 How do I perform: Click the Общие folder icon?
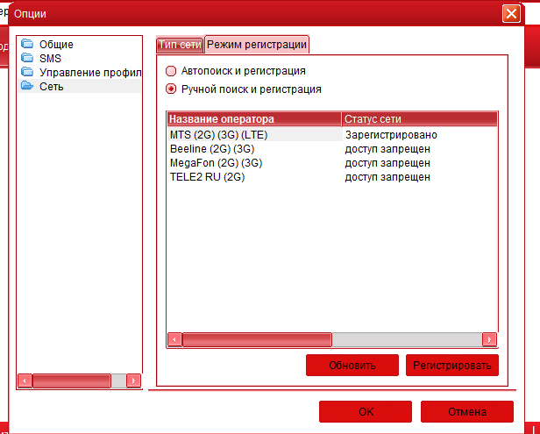(x=27, y=44)
